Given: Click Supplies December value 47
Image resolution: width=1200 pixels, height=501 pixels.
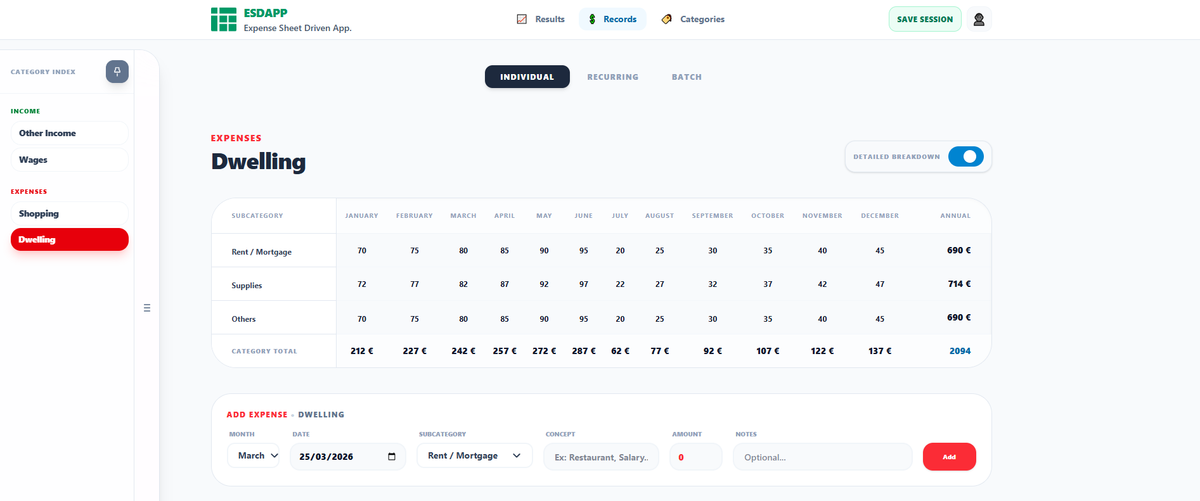Looking at the screenshot, I should pos(880,284).
